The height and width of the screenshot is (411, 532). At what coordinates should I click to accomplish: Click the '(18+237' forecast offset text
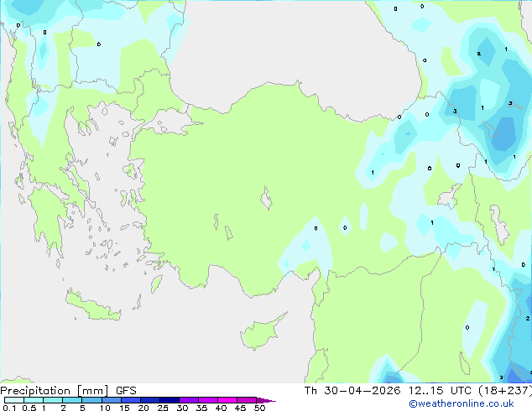point(503,391)
